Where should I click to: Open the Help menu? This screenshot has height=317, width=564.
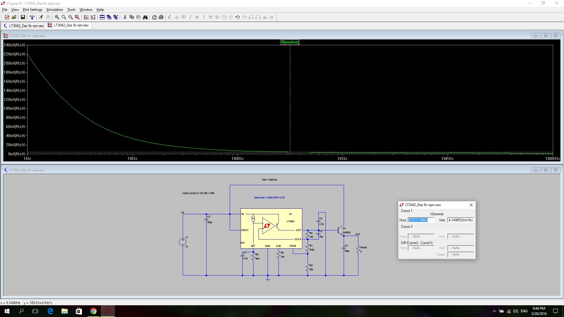[x=100, y=10]
